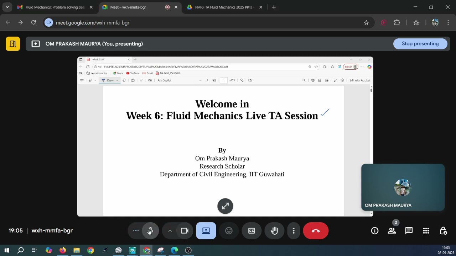Open Task View on taskbar

pyautogui.click(x=34, y=250)
